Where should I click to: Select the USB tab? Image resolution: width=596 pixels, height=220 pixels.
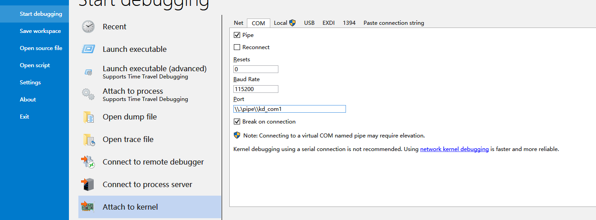point(309,23)
